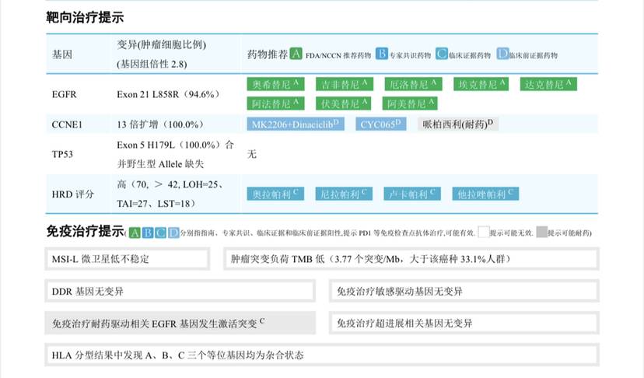Click the 奥拉帕利 drug tag

[276, 194]
